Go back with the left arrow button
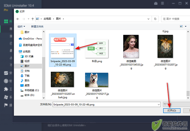 pos(18,19)
